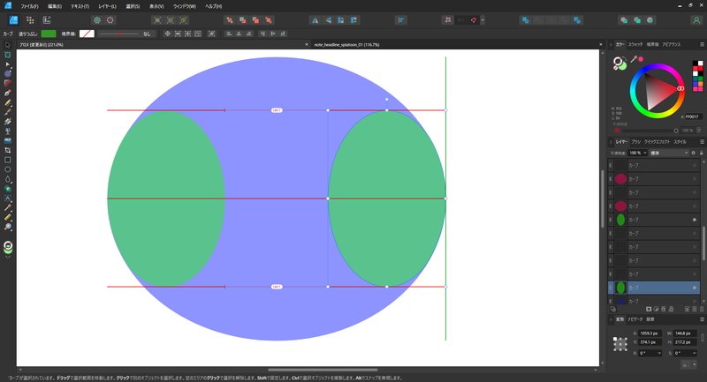Click the X position input field
This screenshot has height=382, width=707.
click(x=650, y=333)
